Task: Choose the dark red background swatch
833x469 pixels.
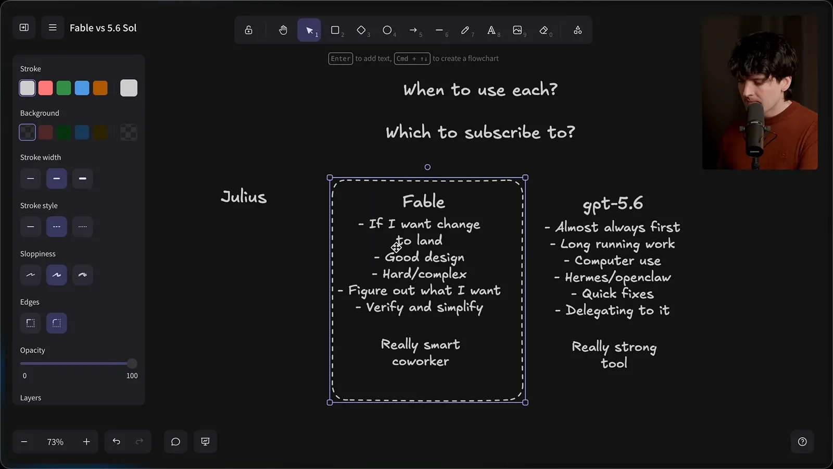Action: pyautogui.click(x=46, y=132)
